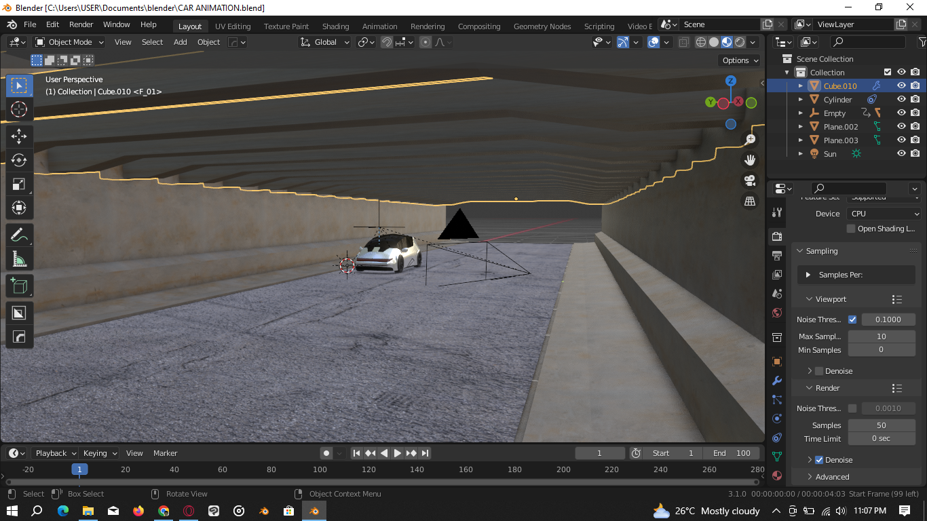Image resolution: width=927 pixels, height=521 pixels.
Task: Select the Measure tool
Action: (x=19, y=259)
